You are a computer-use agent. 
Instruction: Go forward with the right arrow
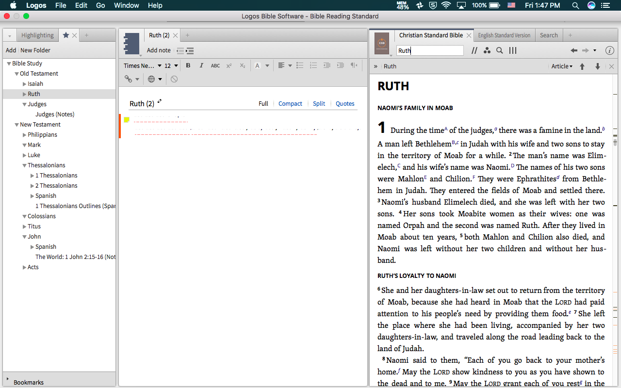coord(586,50)
